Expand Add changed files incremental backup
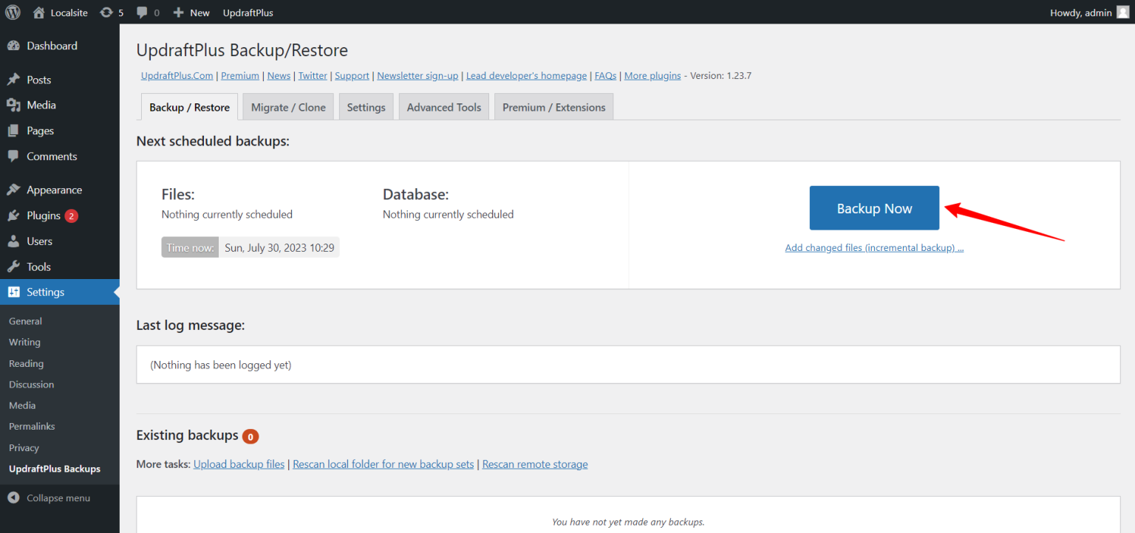Screen dimensions: 1135x533 874,247
